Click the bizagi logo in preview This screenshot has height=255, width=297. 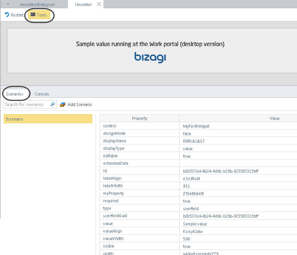tap(150, 58)
